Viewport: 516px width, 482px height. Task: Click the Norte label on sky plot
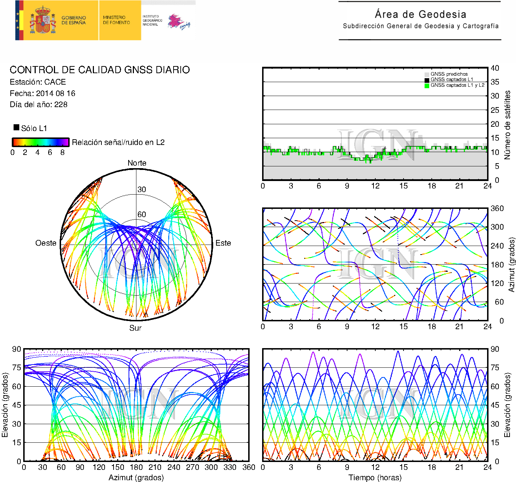pyautogui.click(x=137, y=163)
